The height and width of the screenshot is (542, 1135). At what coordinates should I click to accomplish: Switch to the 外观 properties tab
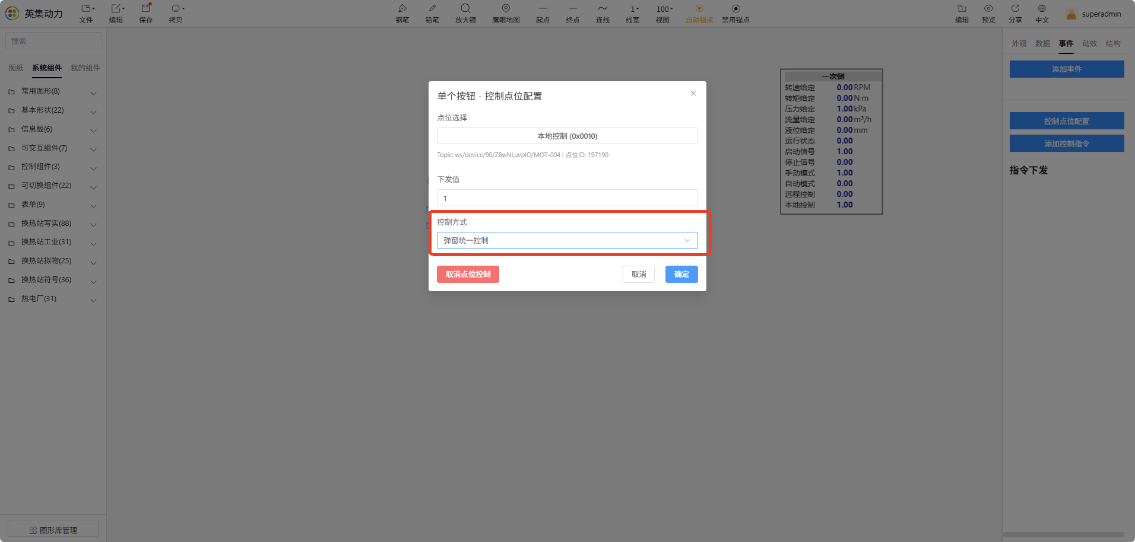(1019, 43)
